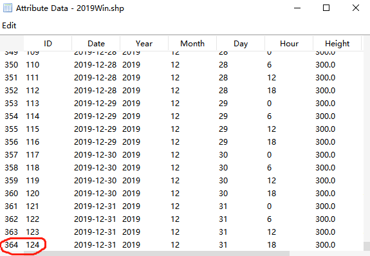
Task: Click ID cell 122
Action: pyautogui.click(x=33, y=219)
